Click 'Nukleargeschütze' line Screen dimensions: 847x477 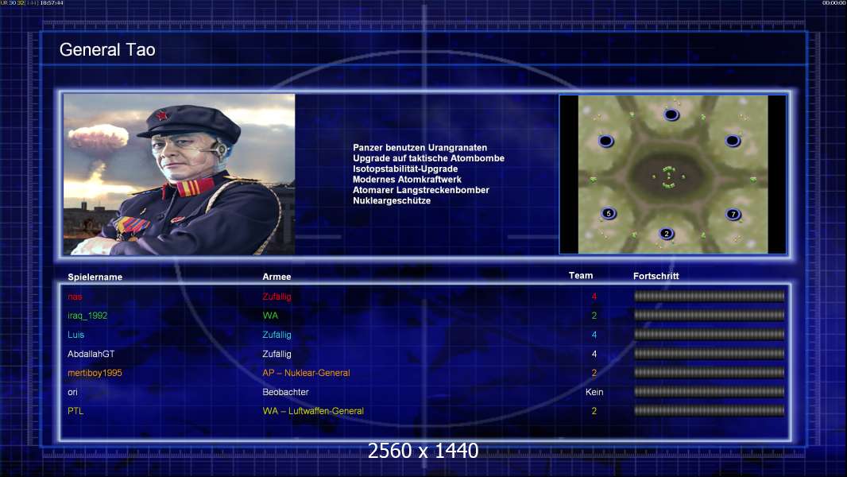click(392, 200)
